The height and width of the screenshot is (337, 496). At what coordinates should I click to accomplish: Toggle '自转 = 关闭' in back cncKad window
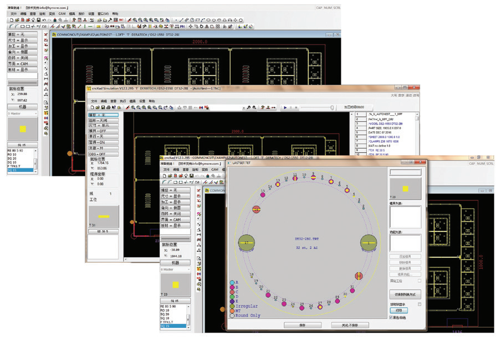(x=23, y=58)
